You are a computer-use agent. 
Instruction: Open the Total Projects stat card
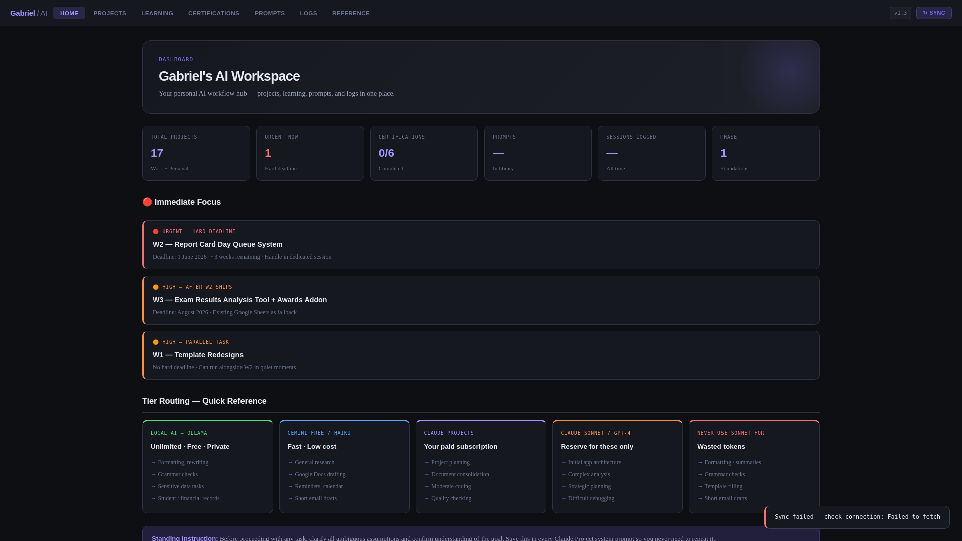[196, 153]
